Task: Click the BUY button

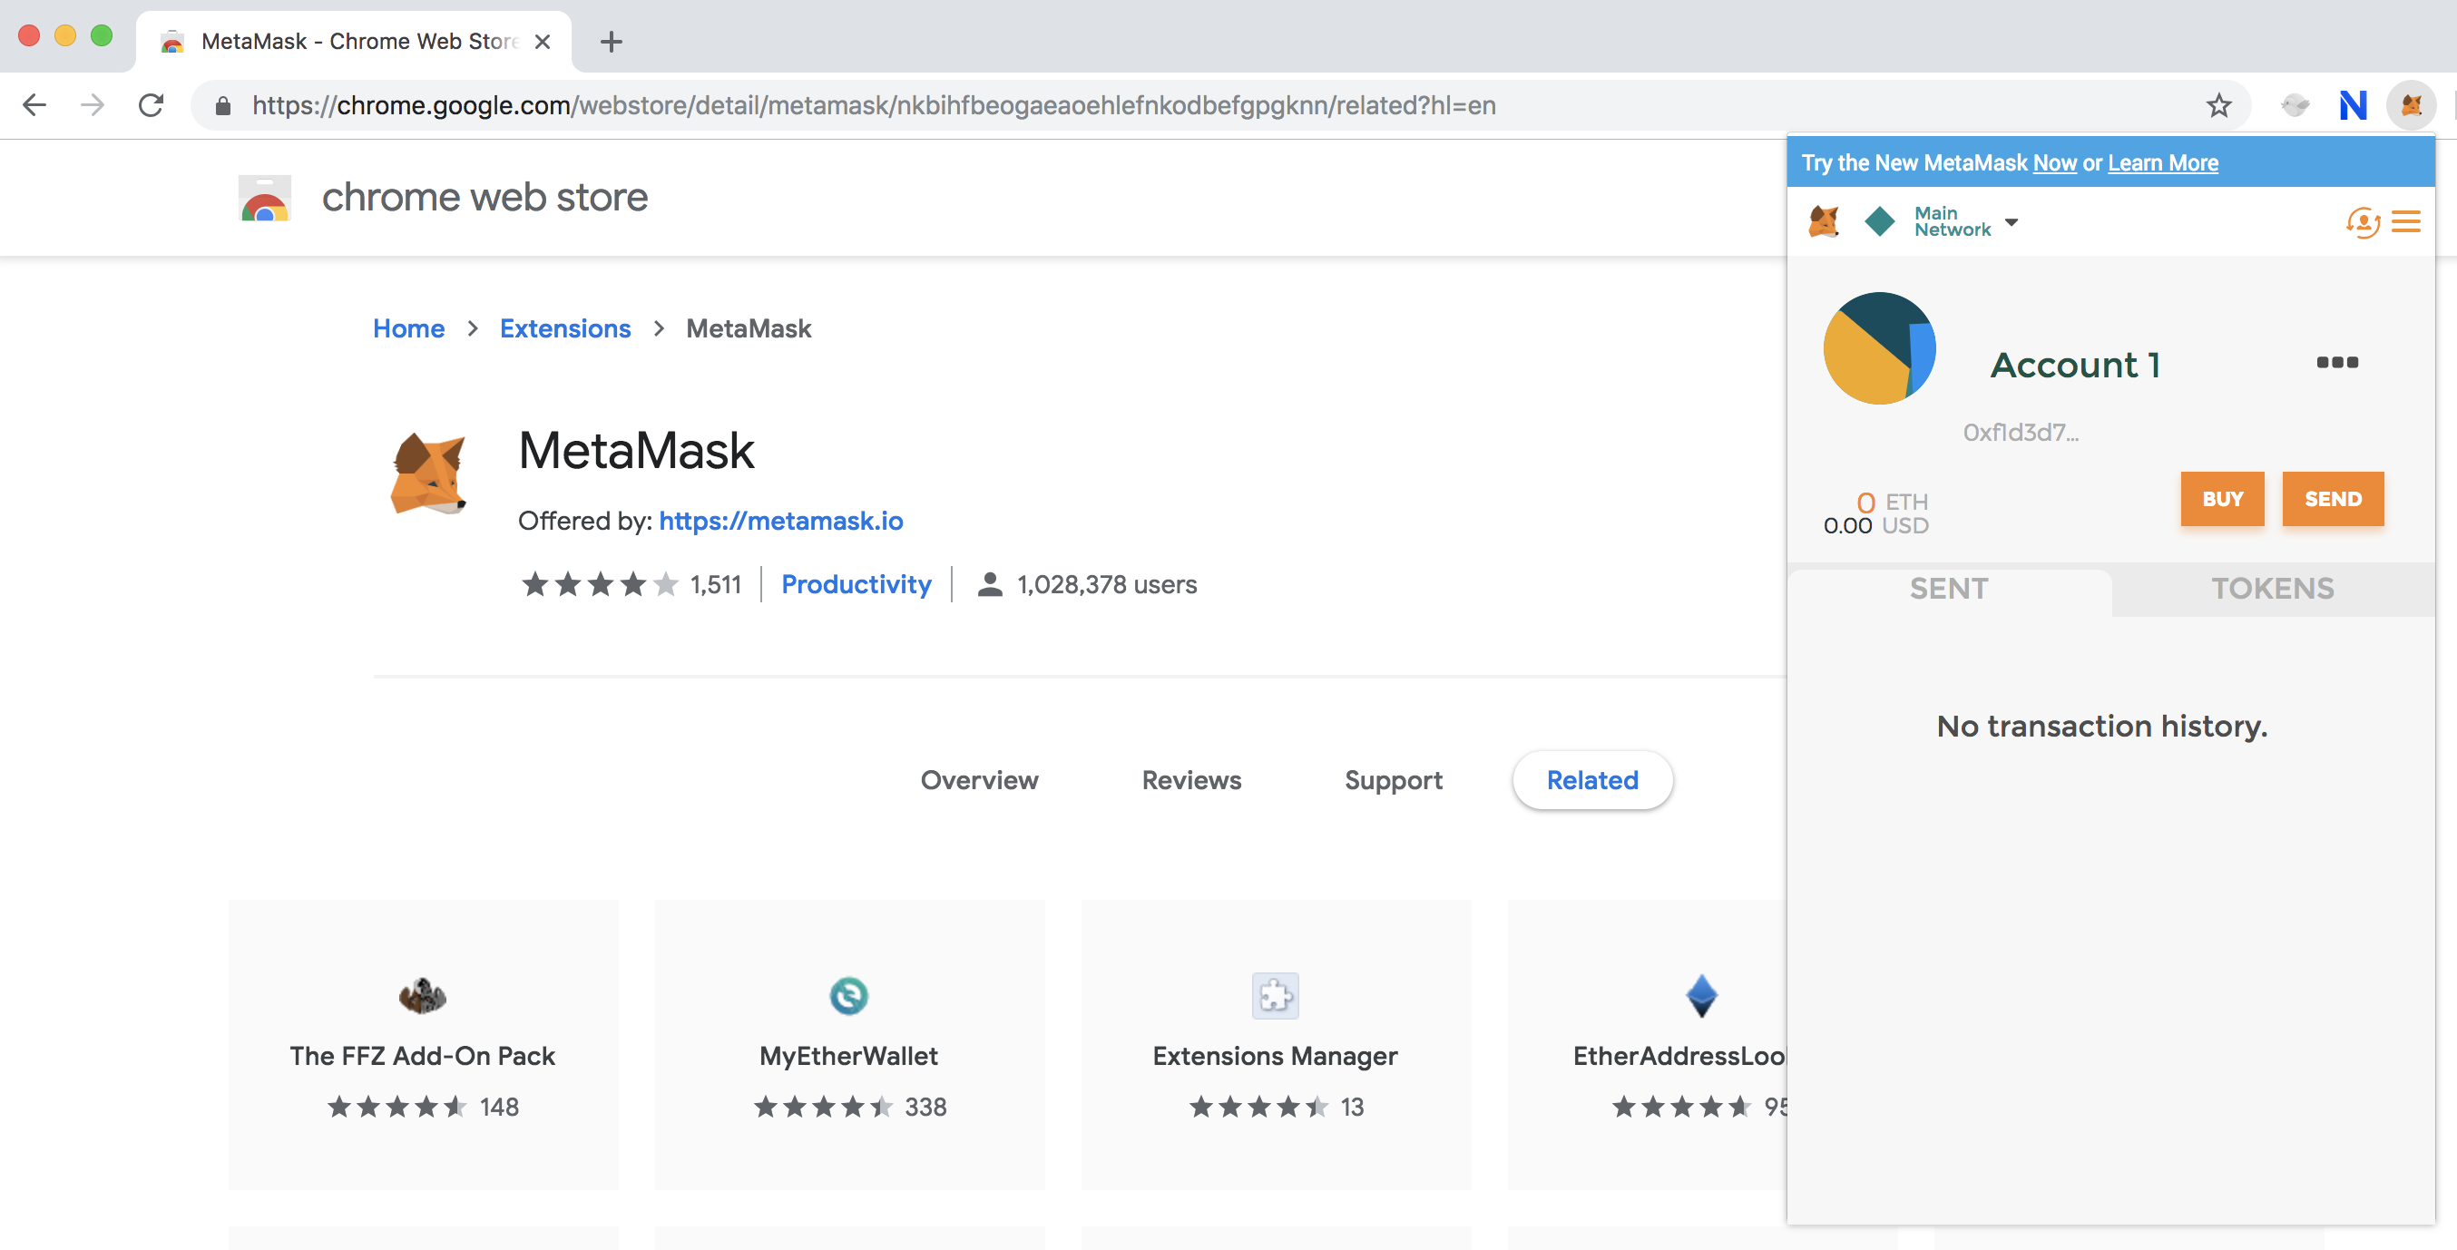Action: pyautogui.click(x=2222, y=499)
